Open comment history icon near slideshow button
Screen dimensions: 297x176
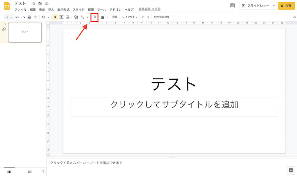click(232, 6)
